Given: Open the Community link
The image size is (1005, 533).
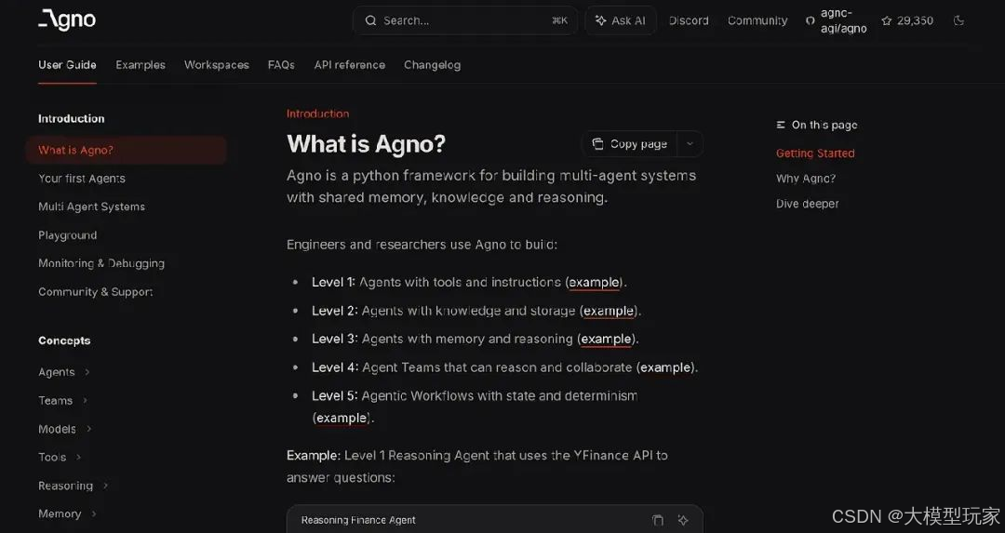Looking at the screenshot, I should [757, 20].
